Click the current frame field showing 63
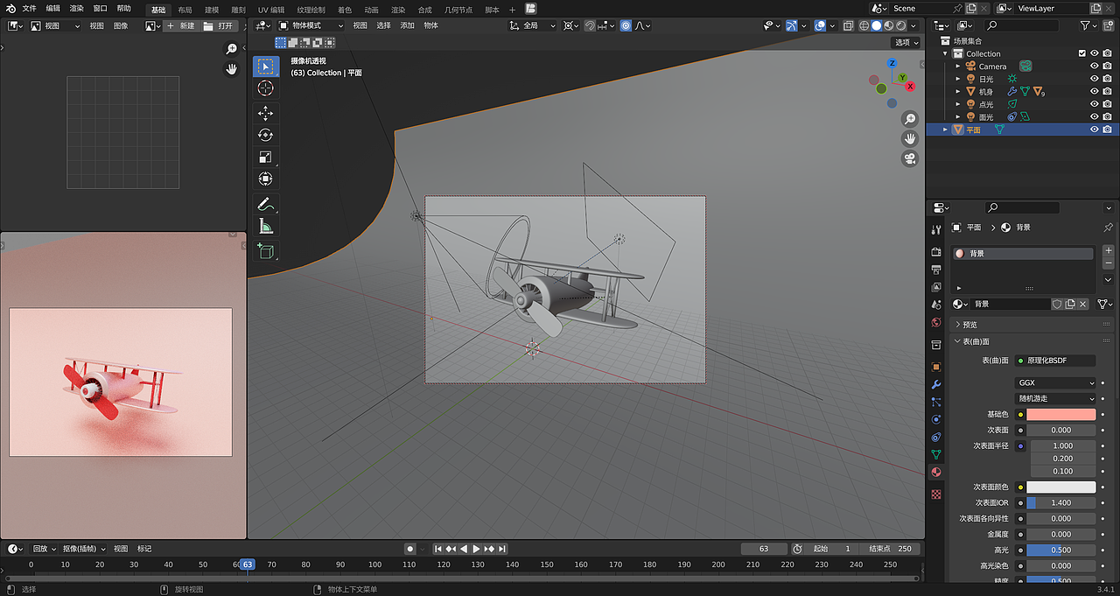 pyautogui.click(x=764, y=548)
